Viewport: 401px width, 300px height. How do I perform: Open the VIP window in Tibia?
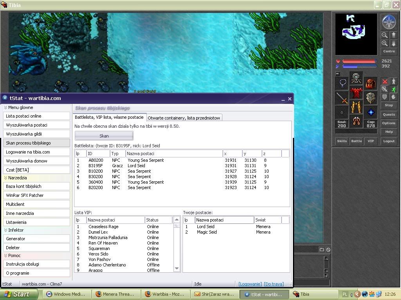point(370,141)
